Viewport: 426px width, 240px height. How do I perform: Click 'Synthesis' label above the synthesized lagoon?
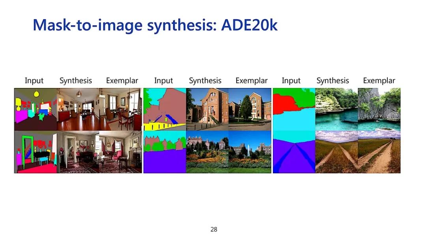point(333,81)
